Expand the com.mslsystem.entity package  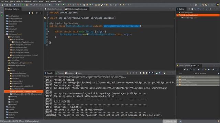tap(9, 50)
